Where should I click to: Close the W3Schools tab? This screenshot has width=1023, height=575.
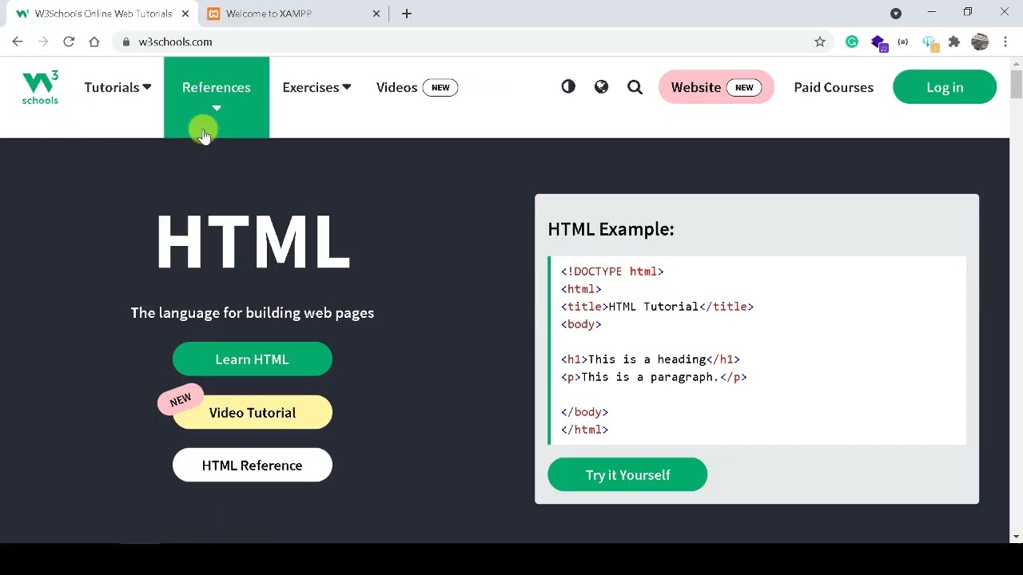coord(185,14)
